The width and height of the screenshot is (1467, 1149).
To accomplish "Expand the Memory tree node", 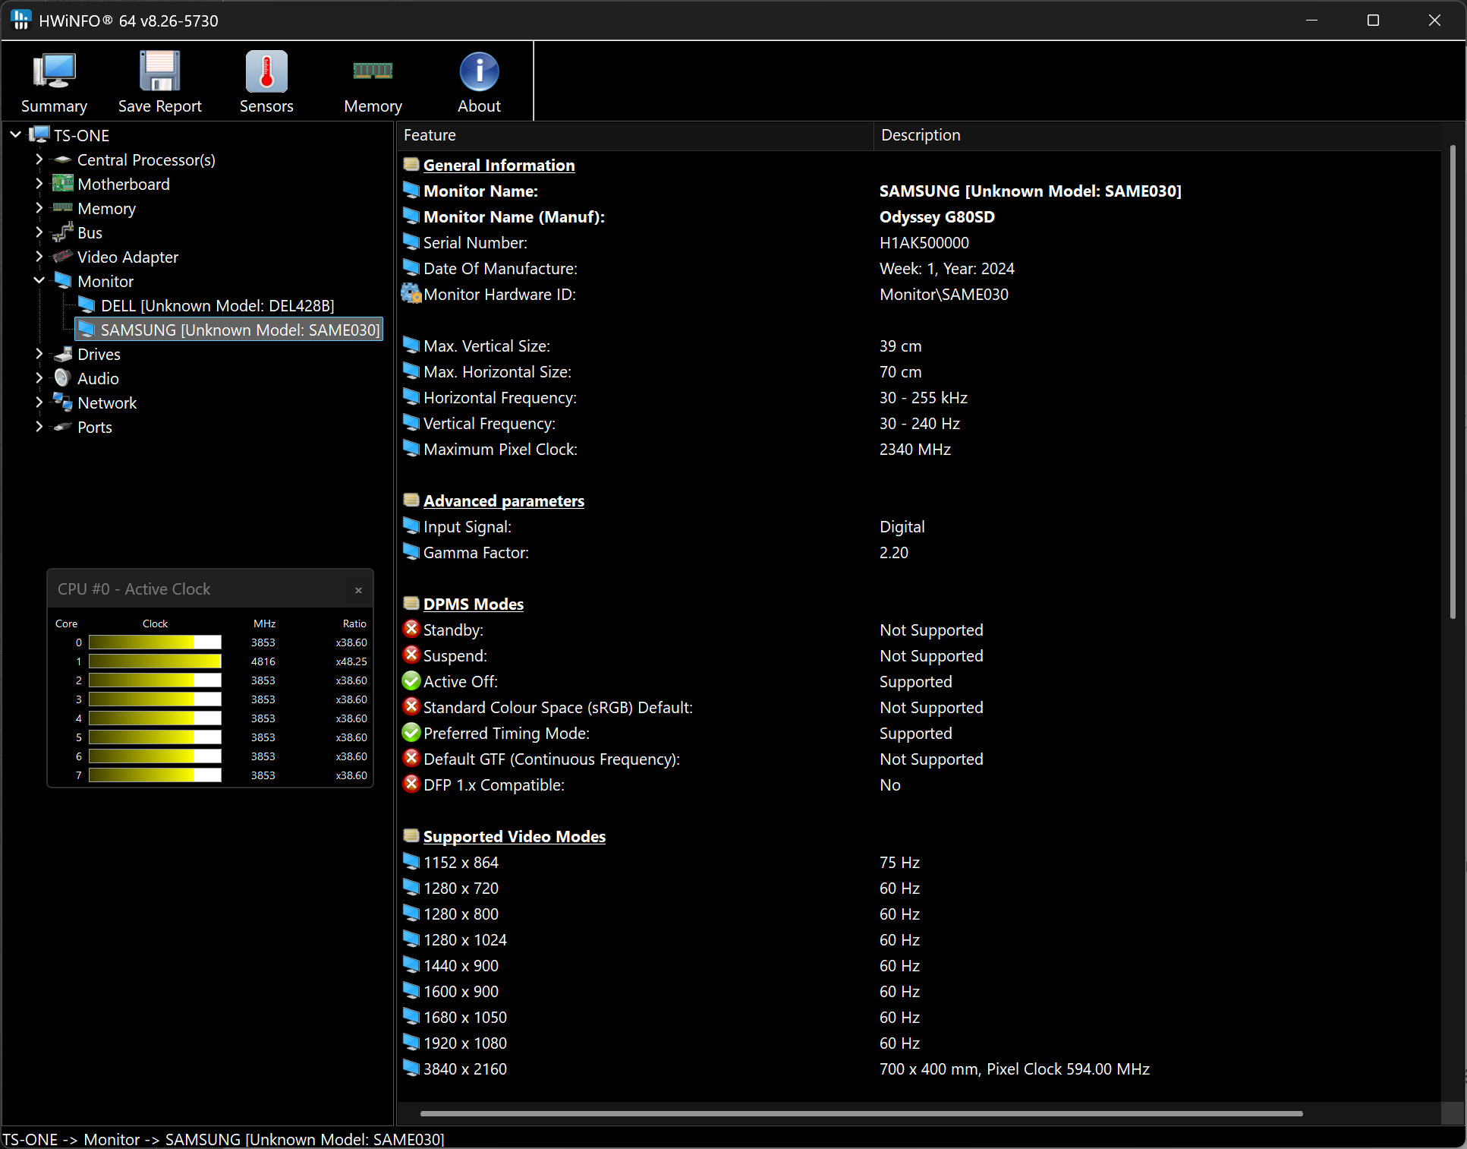I will (39, 208).
